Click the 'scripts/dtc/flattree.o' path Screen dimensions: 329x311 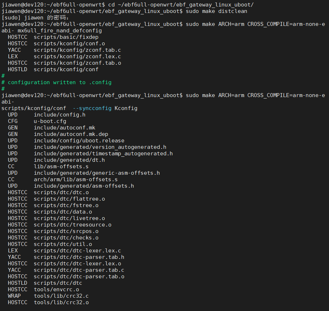pyautogui.click(x=69, y=199)
